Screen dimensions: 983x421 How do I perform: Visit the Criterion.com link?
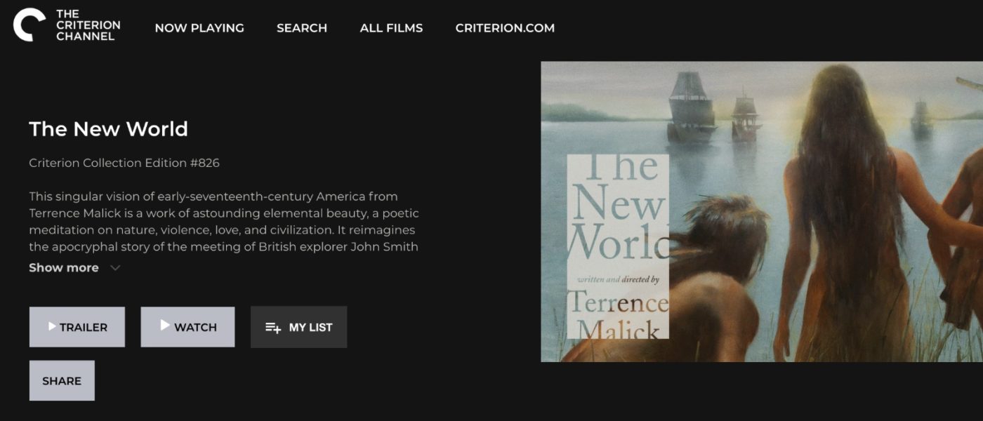pyautogui.click(x=504, y=28)
